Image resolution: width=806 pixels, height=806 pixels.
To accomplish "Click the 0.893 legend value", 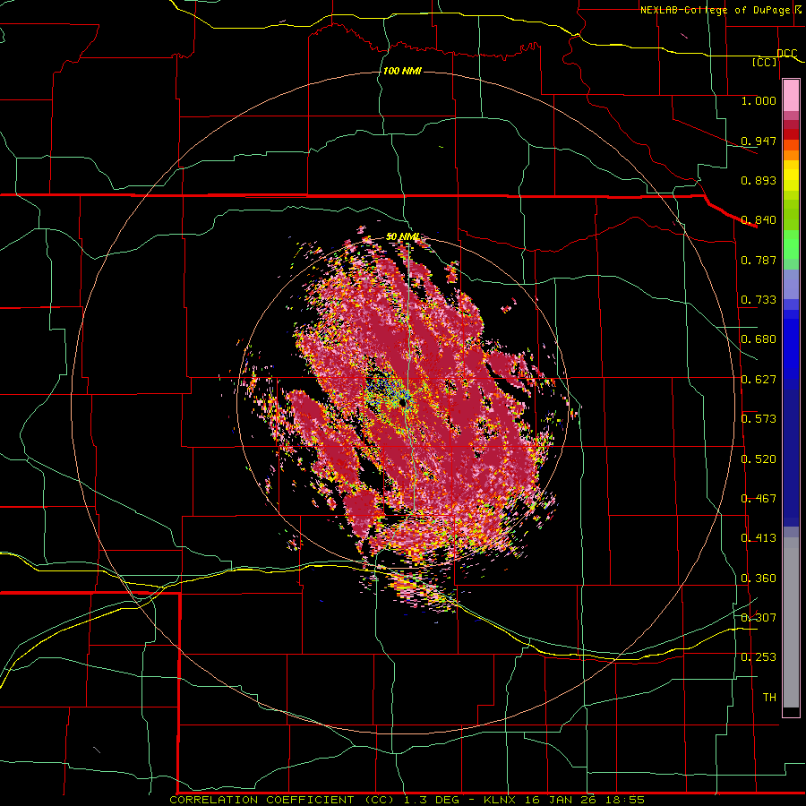I will pos(759,180).
